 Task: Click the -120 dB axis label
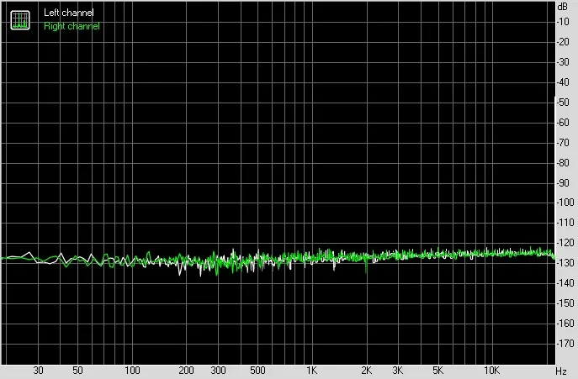point(565,243)
